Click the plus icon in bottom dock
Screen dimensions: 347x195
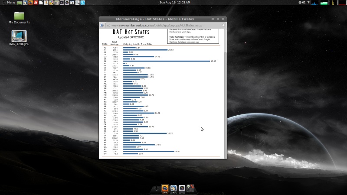(157, 188)
